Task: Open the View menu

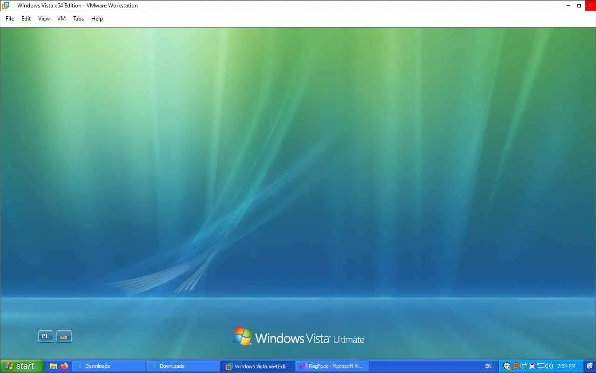Action: pos(44,19)
